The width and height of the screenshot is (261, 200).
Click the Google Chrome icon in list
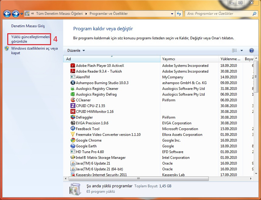[73, 140]
